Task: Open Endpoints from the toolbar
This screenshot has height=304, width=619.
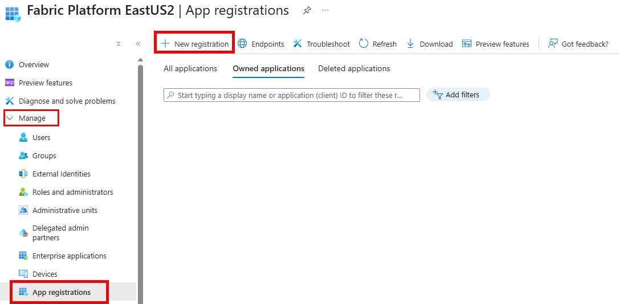Action: [261, 44]
